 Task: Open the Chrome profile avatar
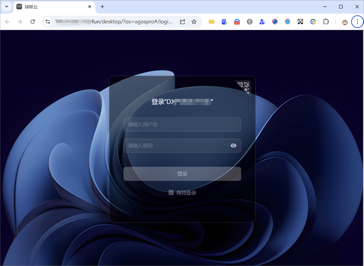coord(345,22)
